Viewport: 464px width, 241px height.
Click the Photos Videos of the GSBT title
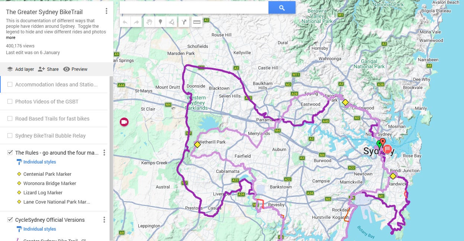coord(47,102)
